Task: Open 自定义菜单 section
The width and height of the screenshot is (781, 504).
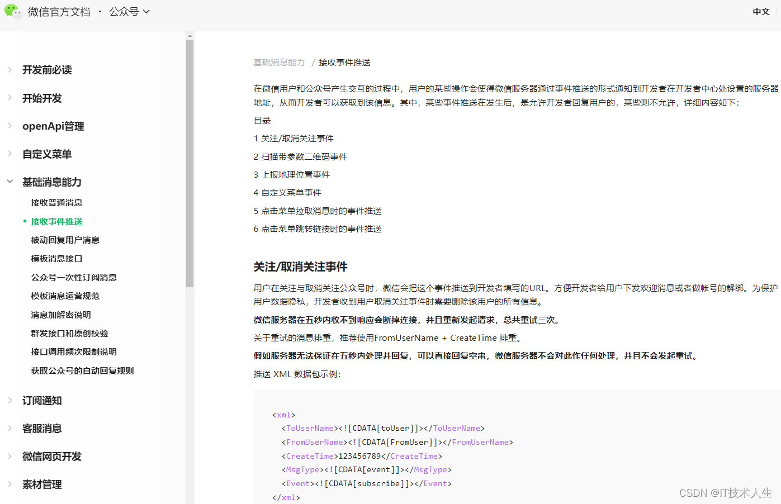Action: (x=47, y=154)
